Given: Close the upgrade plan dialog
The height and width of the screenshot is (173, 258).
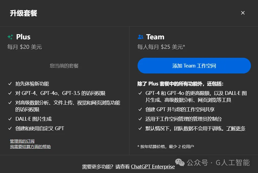Looking at the screenshot, I should [x=243, y=13].
